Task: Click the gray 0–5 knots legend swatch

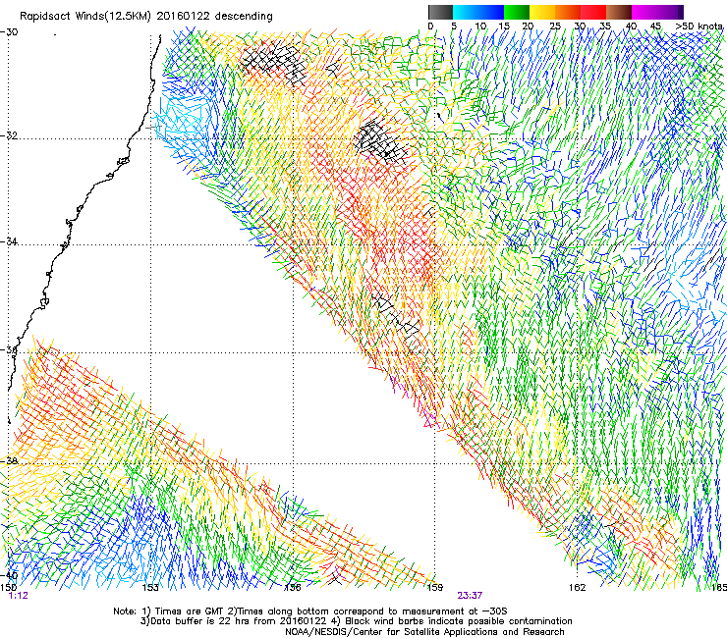Action: pos(440,12)
